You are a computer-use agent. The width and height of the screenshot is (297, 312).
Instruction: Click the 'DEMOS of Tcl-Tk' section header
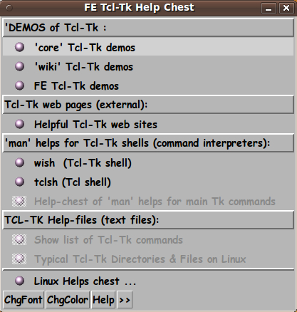[148, 28]
